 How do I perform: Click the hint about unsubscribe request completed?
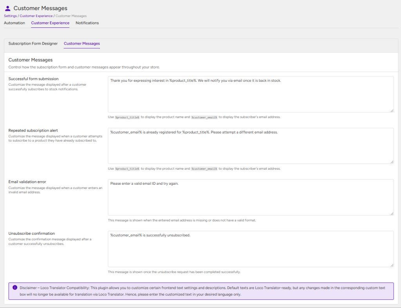pyautogui.click(x=174, y=272)
